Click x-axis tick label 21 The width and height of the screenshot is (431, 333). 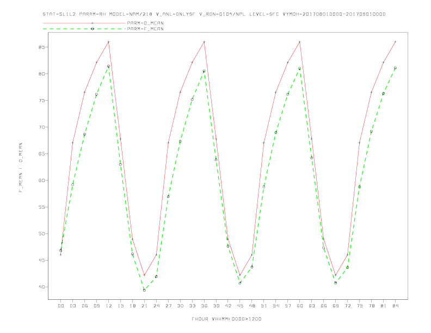coord(144,306)
